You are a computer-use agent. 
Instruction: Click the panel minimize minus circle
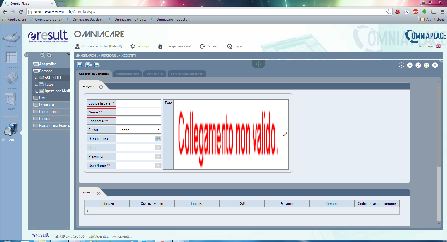[410, 65]
